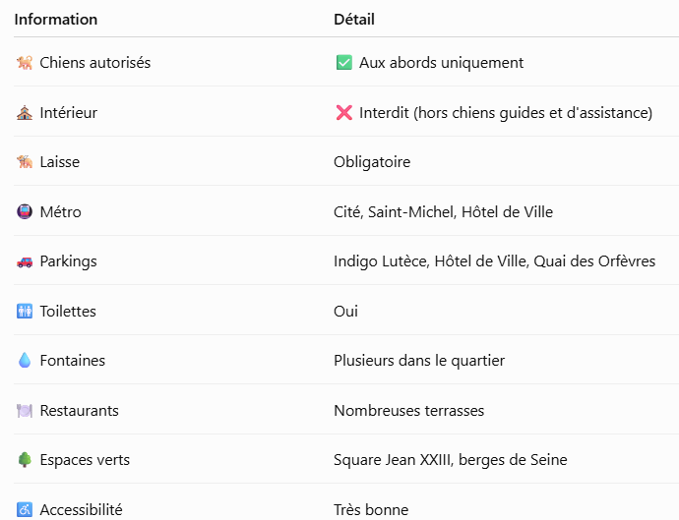Click the Plusieurs dans le quartier text
This screenshot has height=520, width=679.
point(419,361)
